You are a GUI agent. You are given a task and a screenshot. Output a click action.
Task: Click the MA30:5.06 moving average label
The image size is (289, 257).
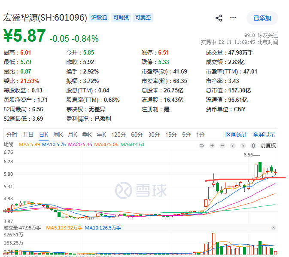pyautogui.click(x=106, y=144)
